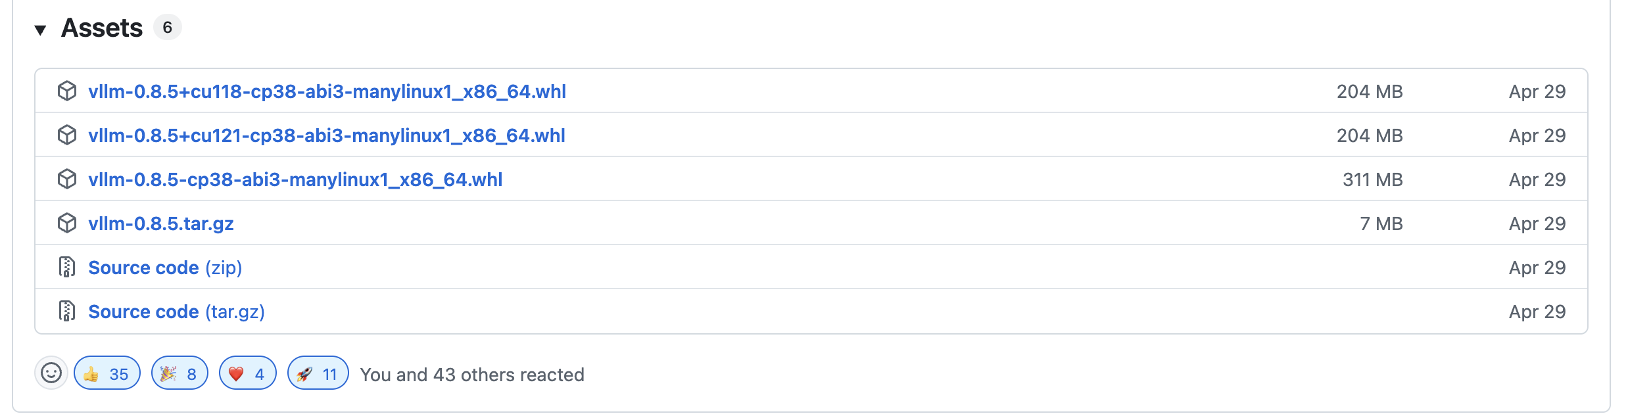
Task: Click the Assets heading to collapse it
Action: click(x=102, y=27)
